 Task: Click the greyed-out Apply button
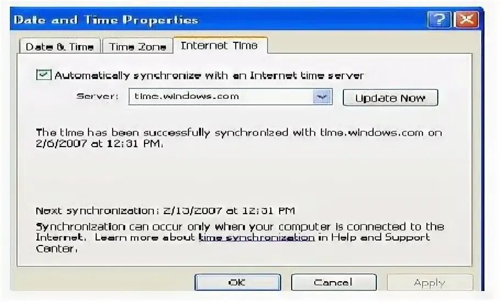pos(430,282)
